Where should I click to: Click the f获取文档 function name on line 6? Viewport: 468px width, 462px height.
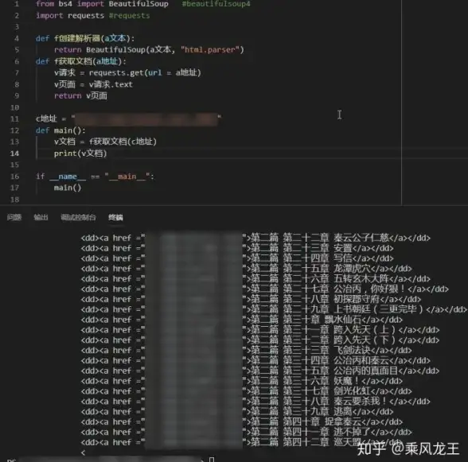tap(73, 61)
